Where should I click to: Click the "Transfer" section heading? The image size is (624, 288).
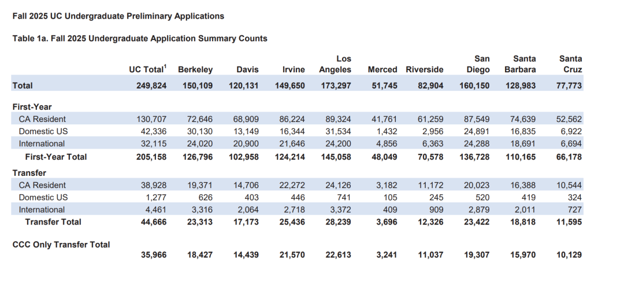(x=29, y=173)
